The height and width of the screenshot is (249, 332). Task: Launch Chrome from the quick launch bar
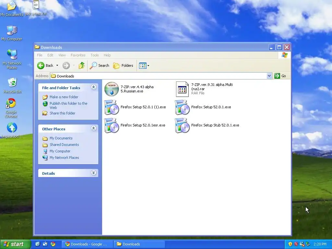53,244
